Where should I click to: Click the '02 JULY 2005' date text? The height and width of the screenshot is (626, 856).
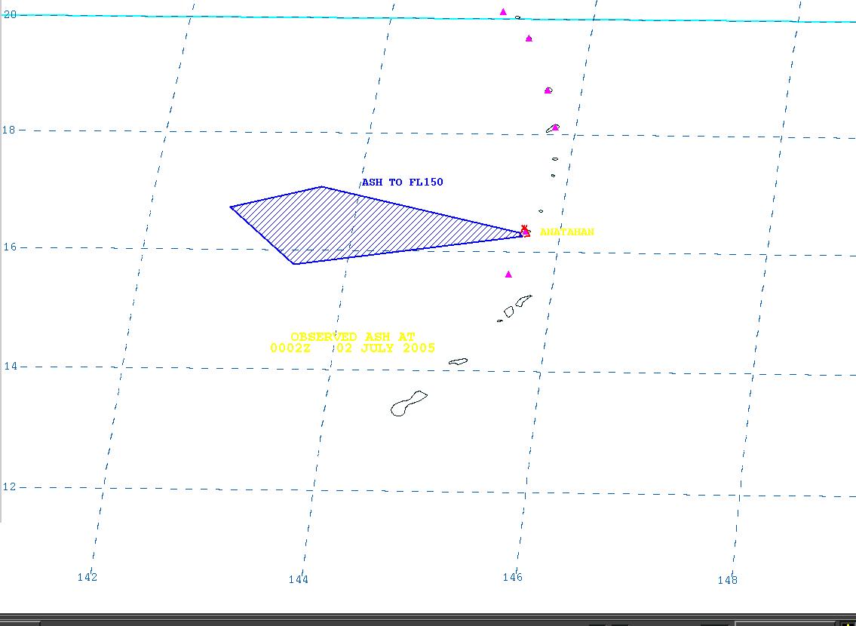click(x=386, y=348)
